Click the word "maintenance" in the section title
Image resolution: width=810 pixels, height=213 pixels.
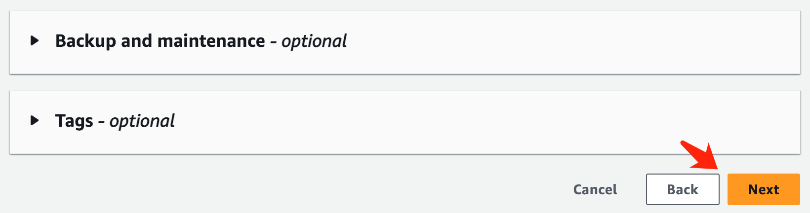point(211,41)
